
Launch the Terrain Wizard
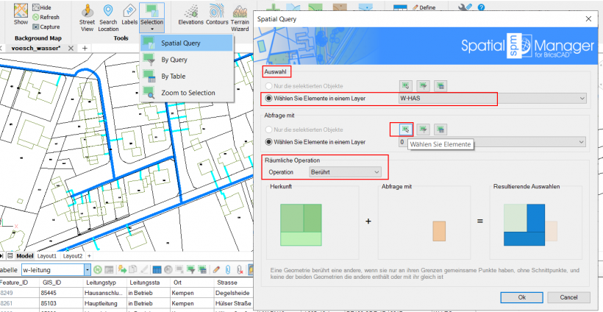(238, 17)
